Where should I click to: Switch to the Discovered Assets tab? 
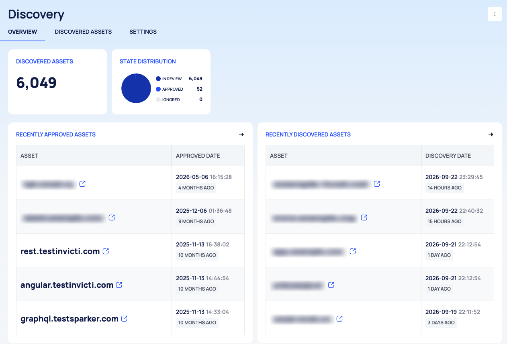[83, 32]
